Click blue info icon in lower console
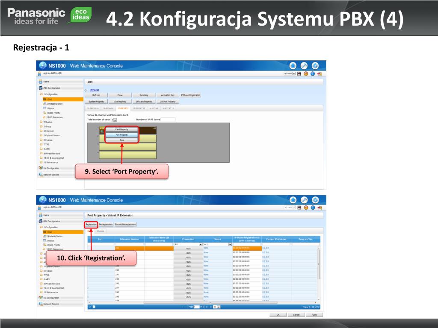Screen dimensions: 438x328 pos(313,208)
